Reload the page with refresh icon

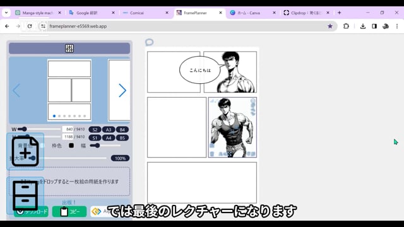pyautogui.click(x=30, y=26)
